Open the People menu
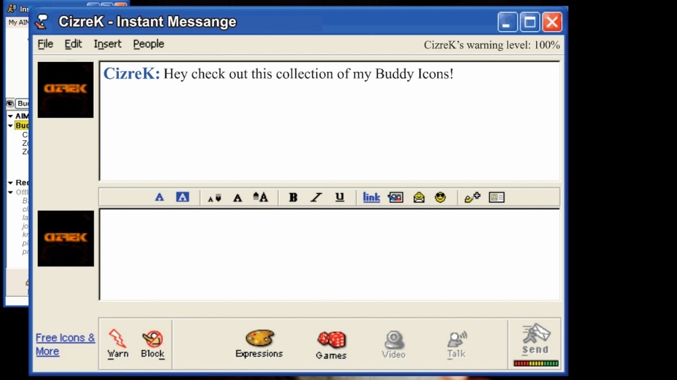The height and width of the screenshot is (380, 677). (148, 44)
